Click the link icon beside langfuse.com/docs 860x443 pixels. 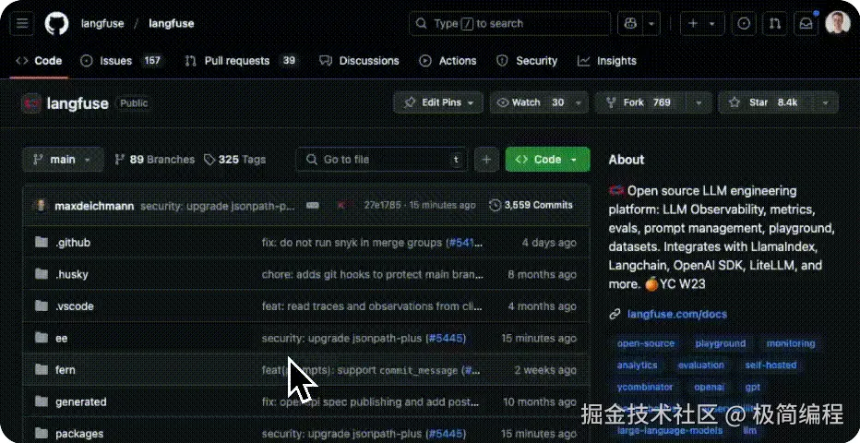click(x=615, y=315)
